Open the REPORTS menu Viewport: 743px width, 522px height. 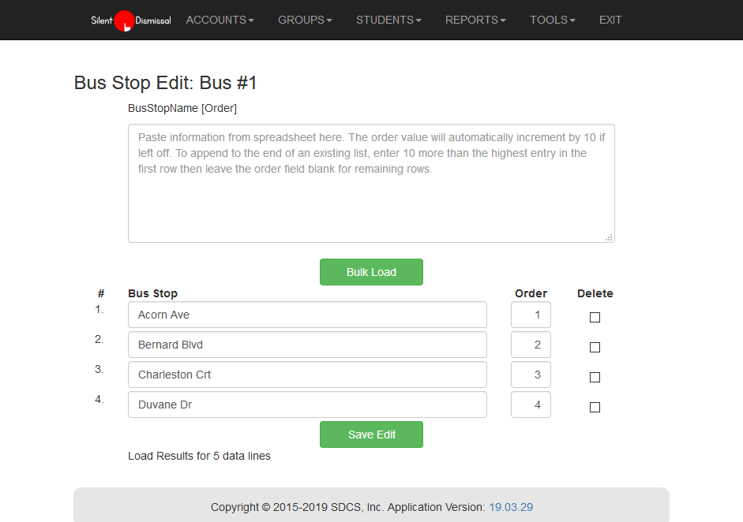click(x=475, y=20)
